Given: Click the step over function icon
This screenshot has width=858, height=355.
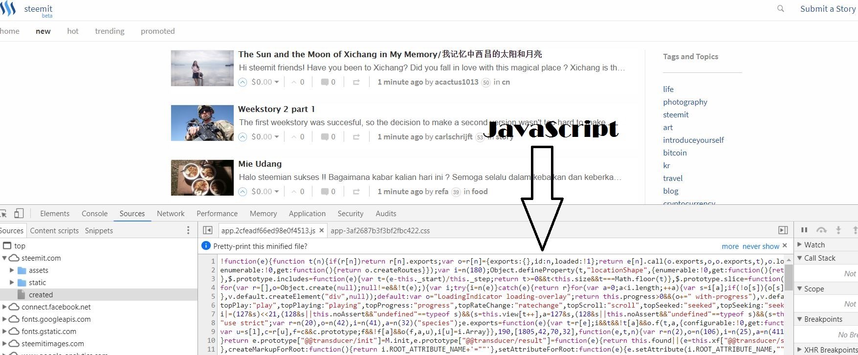Looking at the screenshot, I should coord(822,230).
